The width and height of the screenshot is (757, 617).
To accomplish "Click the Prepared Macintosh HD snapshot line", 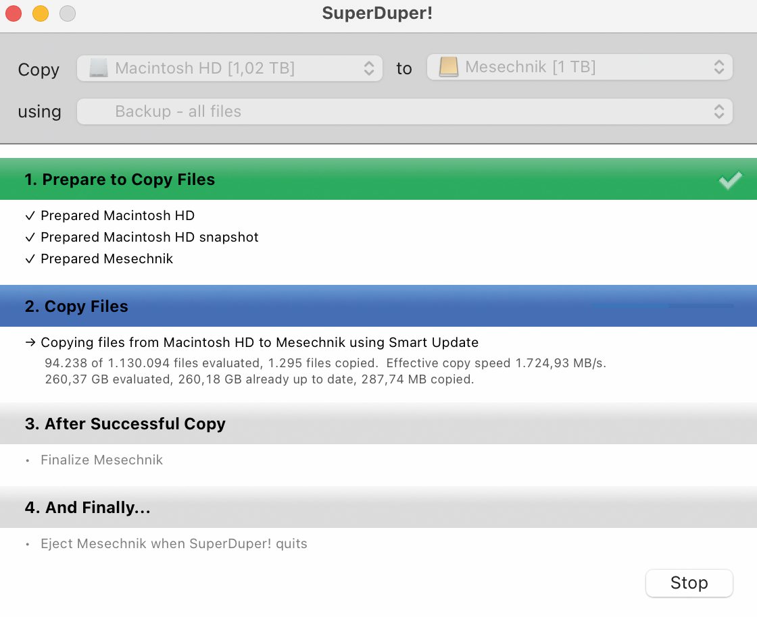I will click(149, 237).
